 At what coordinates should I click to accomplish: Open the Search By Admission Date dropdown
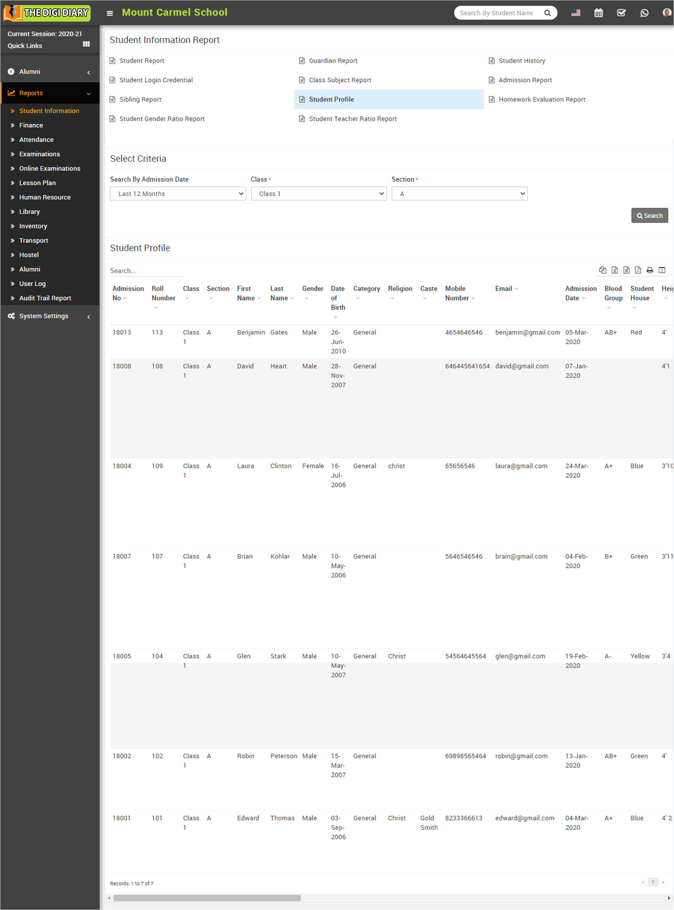[178, 194]
